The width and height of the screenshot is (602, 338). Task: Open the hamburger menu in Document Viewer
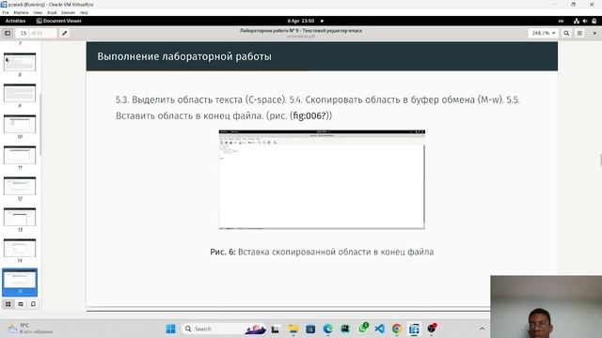579,34
